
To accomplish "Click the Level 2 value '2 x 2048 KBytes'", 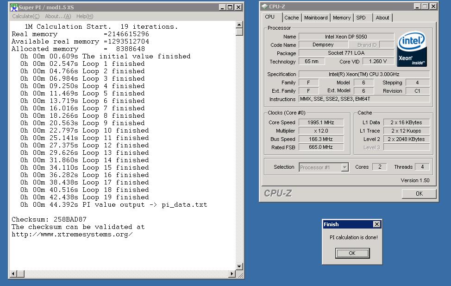I will tap(407, 139).
